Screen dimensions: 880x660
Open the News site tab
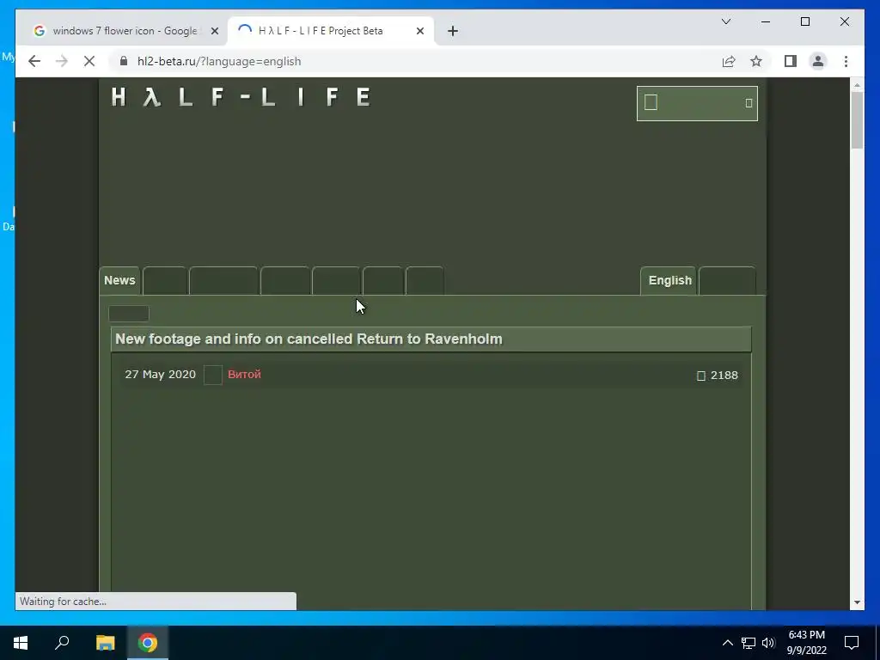119,281
